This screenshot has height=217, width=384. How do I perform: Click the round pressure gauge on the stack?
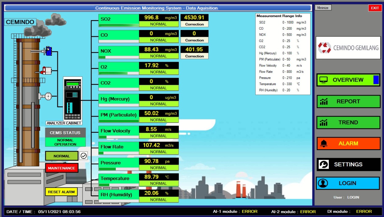click(x=48, y=96)
